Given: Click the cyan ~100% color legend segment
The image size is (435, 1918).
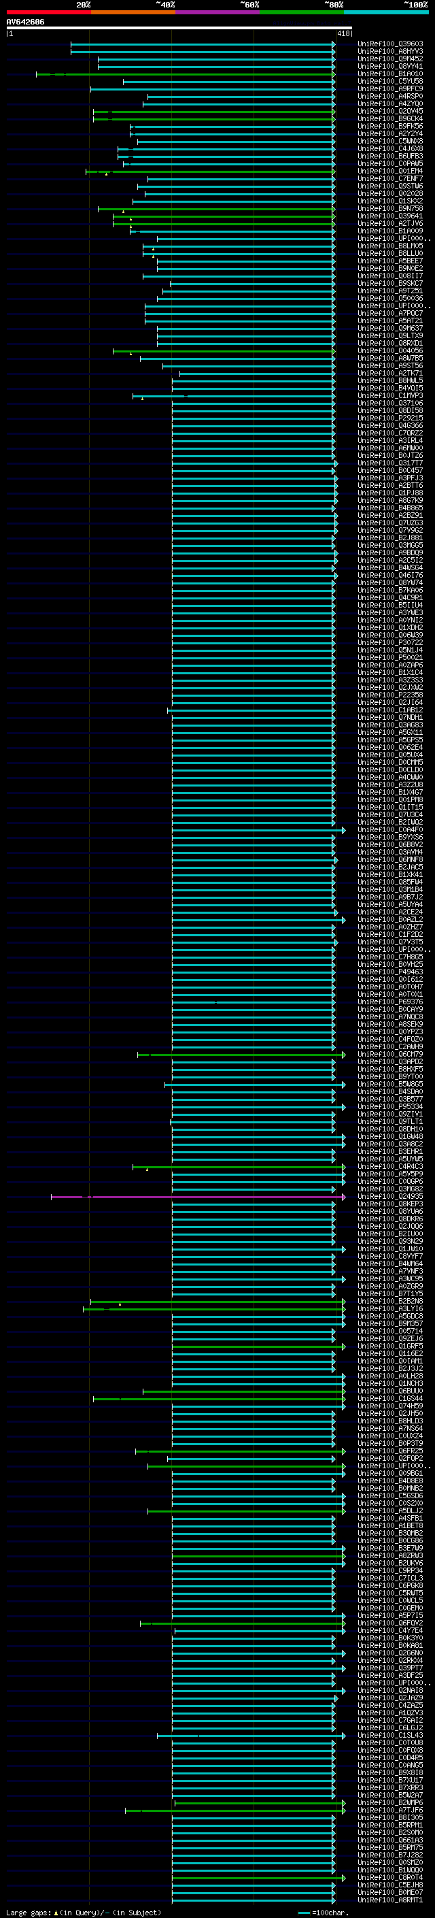Looking at the screenshot, I should coord(386,12).
